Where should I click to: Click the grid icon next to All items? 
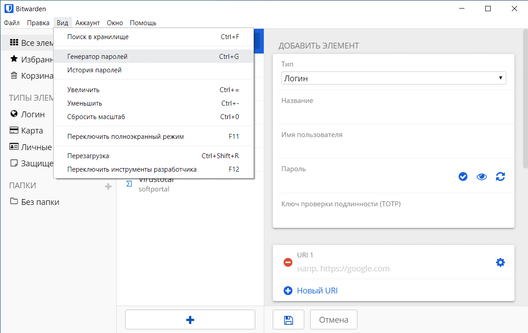[14, 42]
